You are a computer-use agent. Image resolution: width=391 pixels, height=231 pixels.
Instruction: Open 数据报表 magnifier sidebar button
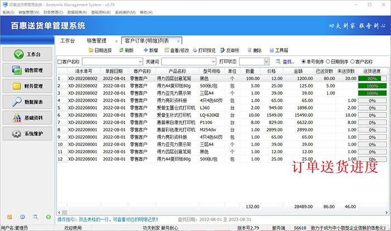point(27,102)
